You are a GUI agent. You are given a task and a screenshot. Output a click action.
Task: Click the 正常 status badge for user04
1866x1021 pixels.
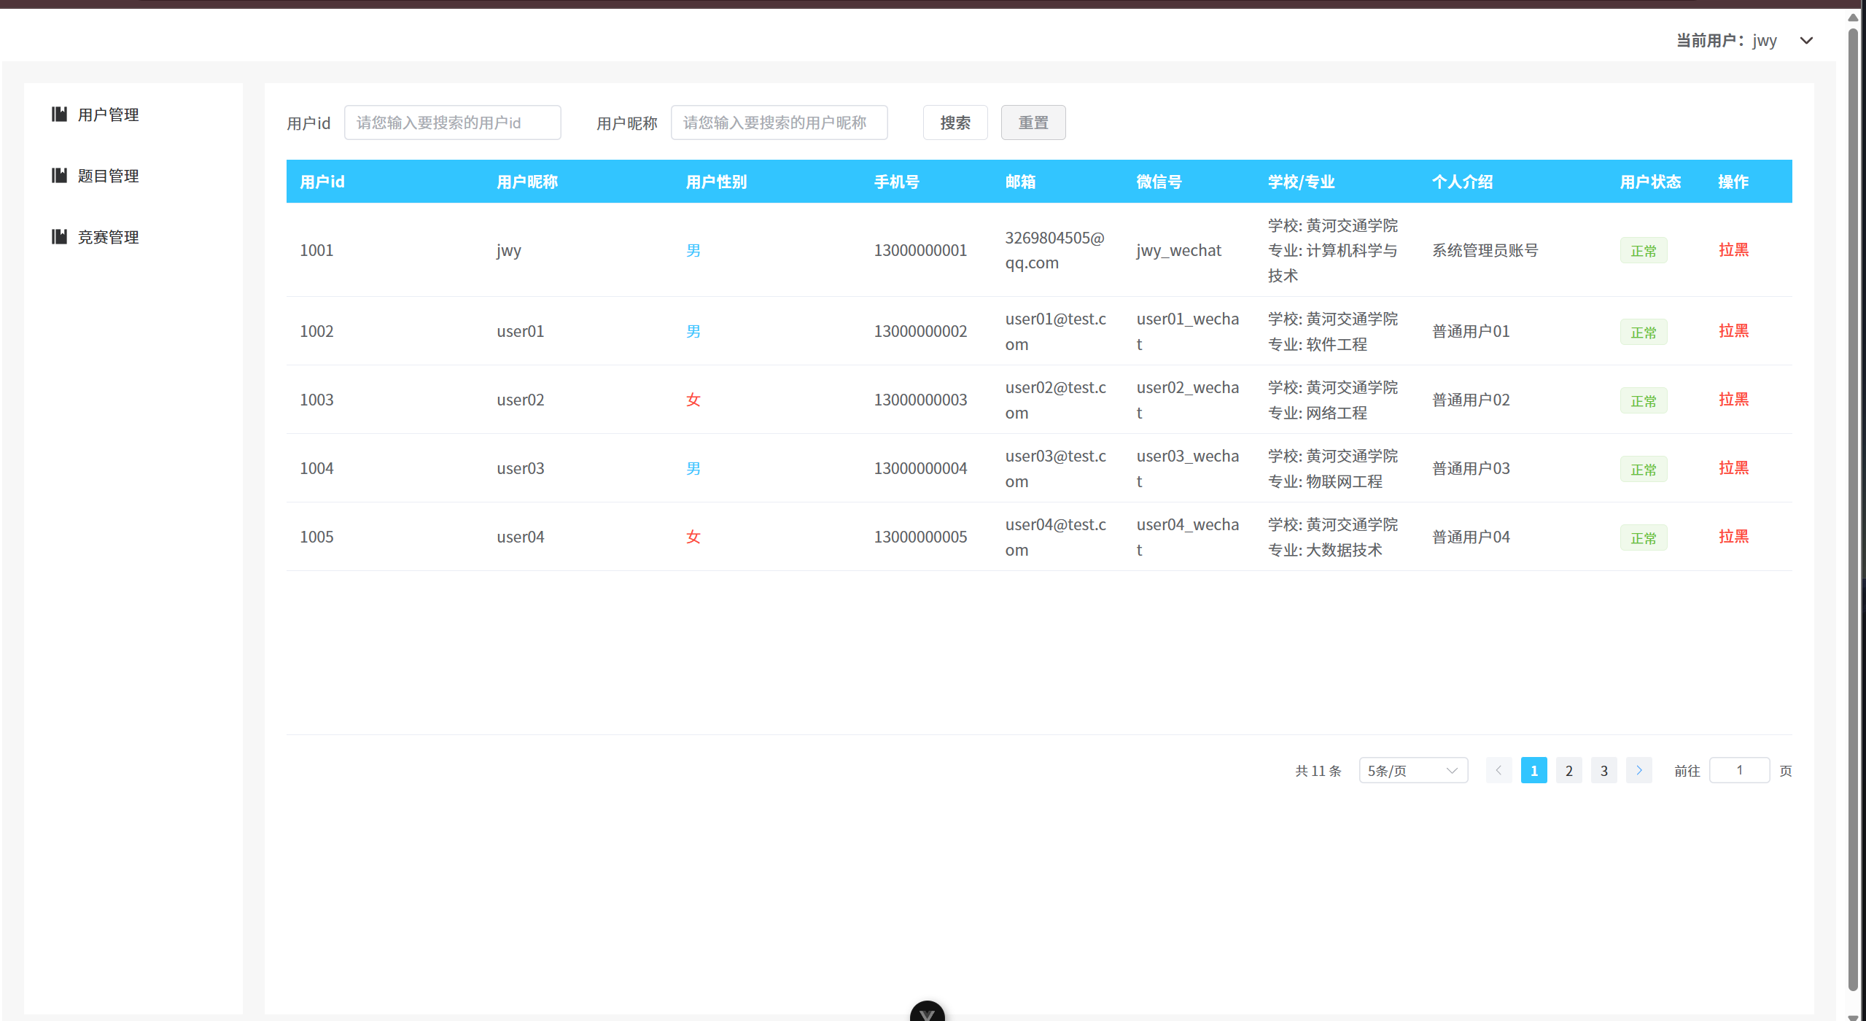(1643, 537)
